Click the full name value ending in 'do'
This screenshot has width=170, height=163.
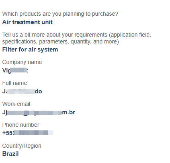pos(22,91)
